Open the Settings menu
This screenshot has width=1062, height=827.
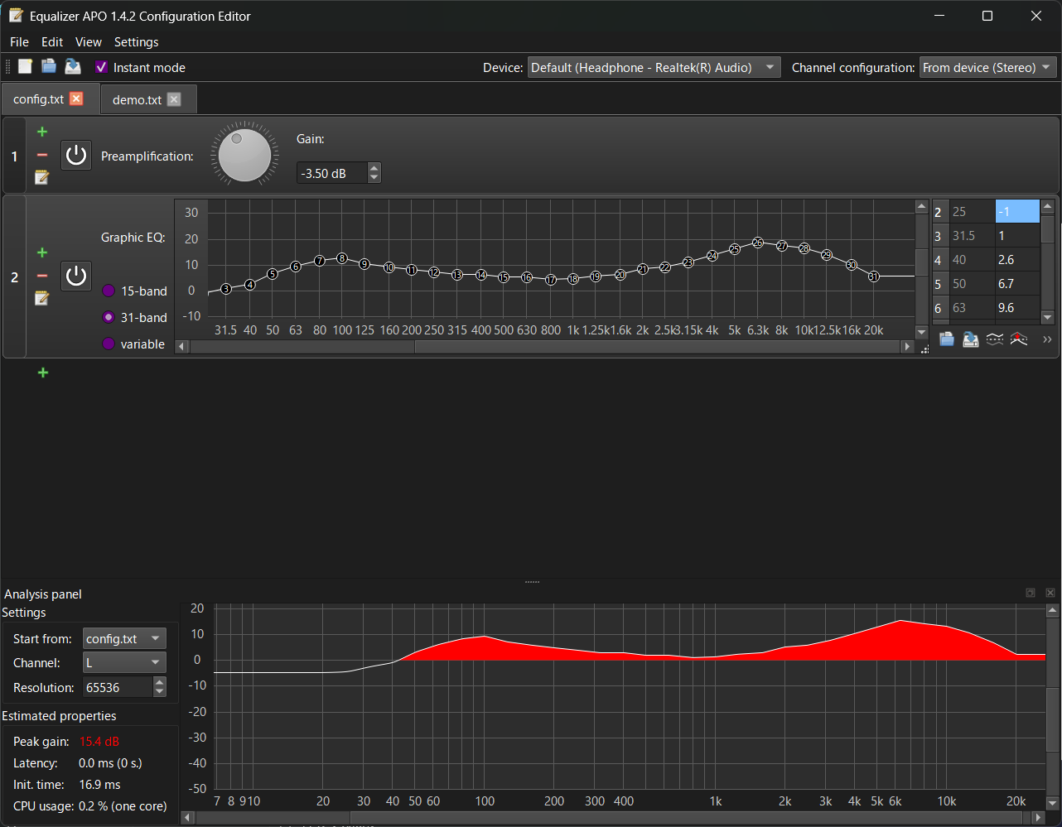137,42
